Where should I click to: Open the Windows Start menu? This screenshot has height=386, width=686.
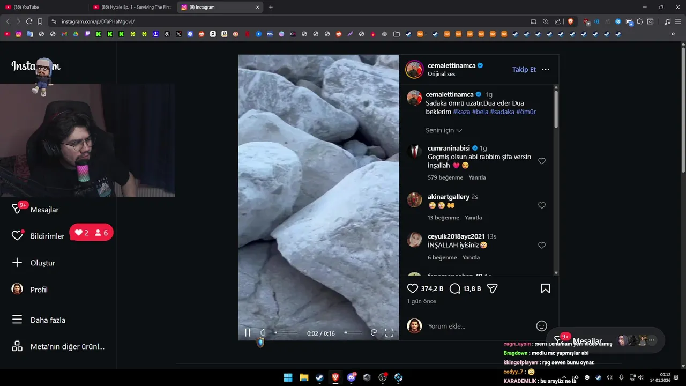(x=288, y=377)
